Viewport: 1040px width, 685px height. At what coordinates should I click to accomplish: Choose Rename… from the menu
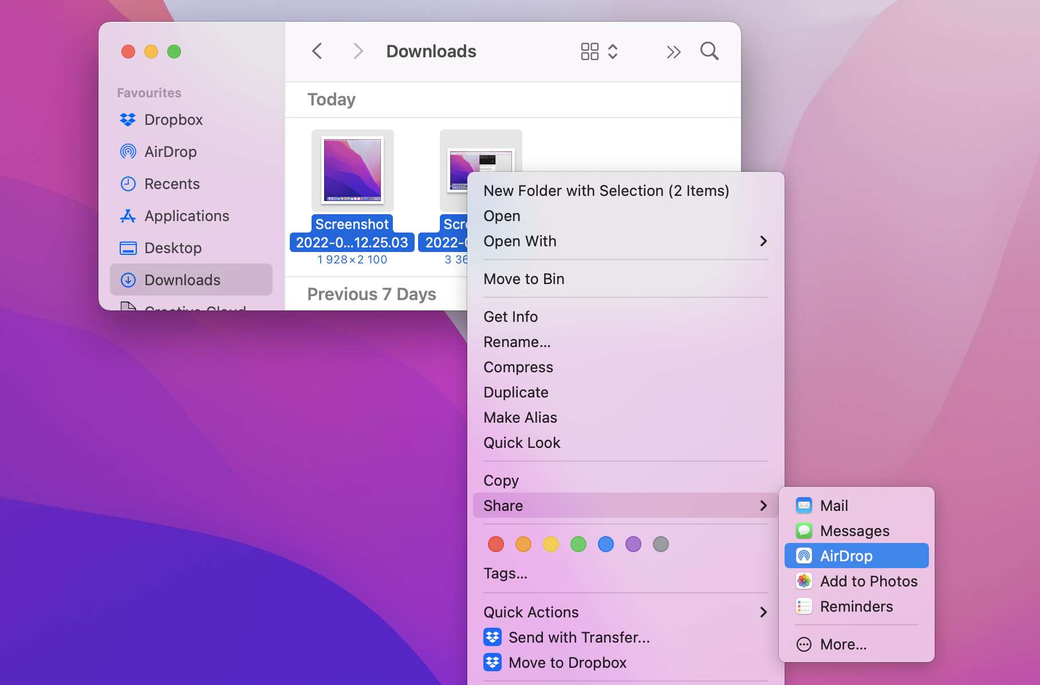pyautogui.click(x=625, y=342)
